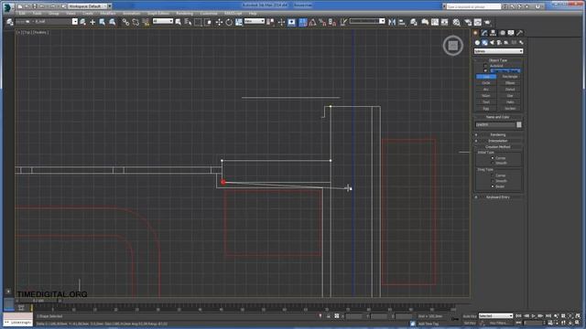
Task: Open the Tools menu
Action: (x=37, y=14)
